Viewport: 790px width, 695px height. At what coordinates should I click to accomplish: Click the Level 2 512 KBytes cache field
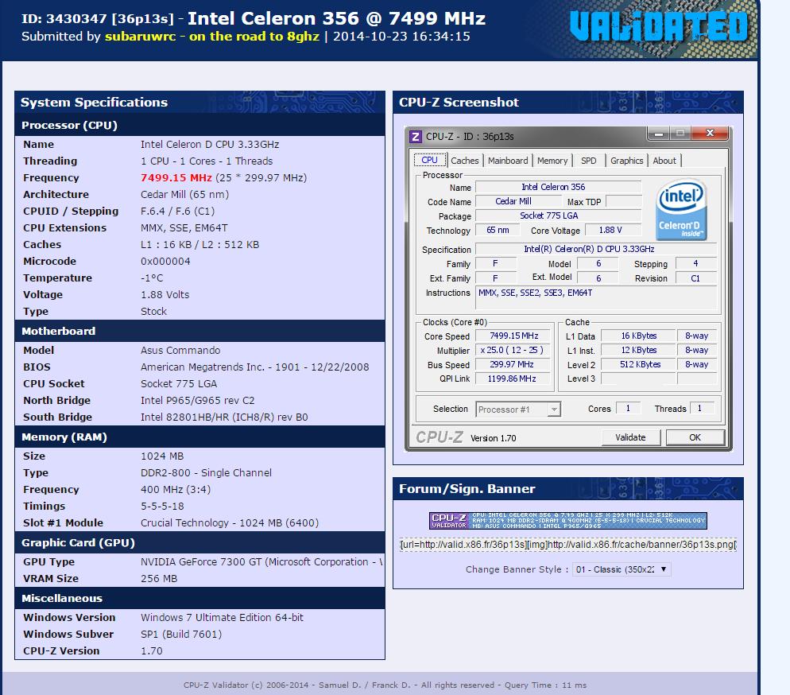tap(638, 364)
